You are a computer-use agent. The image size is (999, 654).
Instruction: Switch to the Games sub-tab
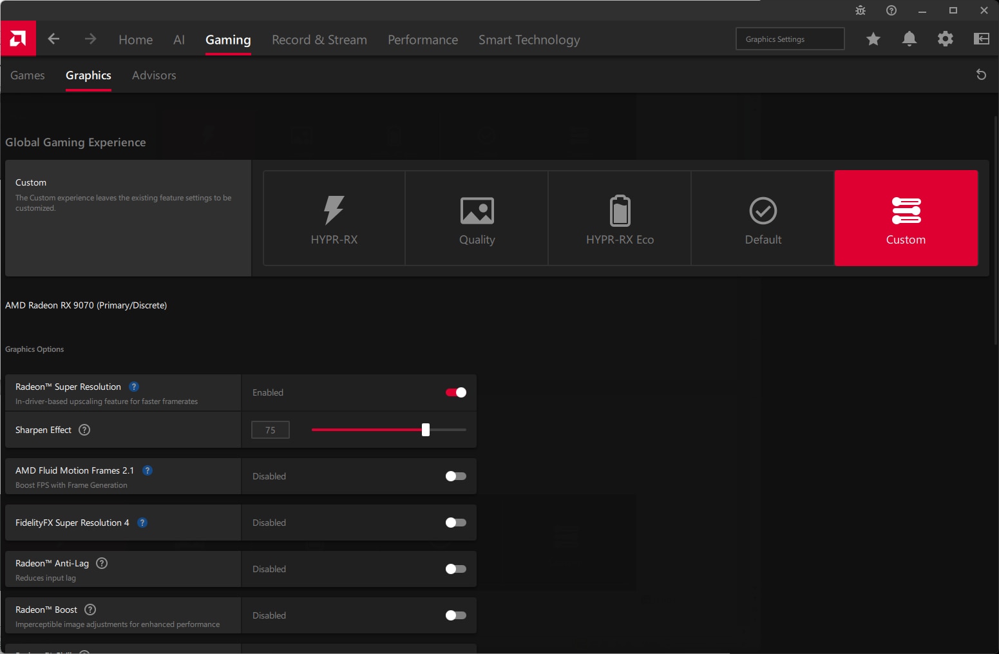click(x=28, y=75)
